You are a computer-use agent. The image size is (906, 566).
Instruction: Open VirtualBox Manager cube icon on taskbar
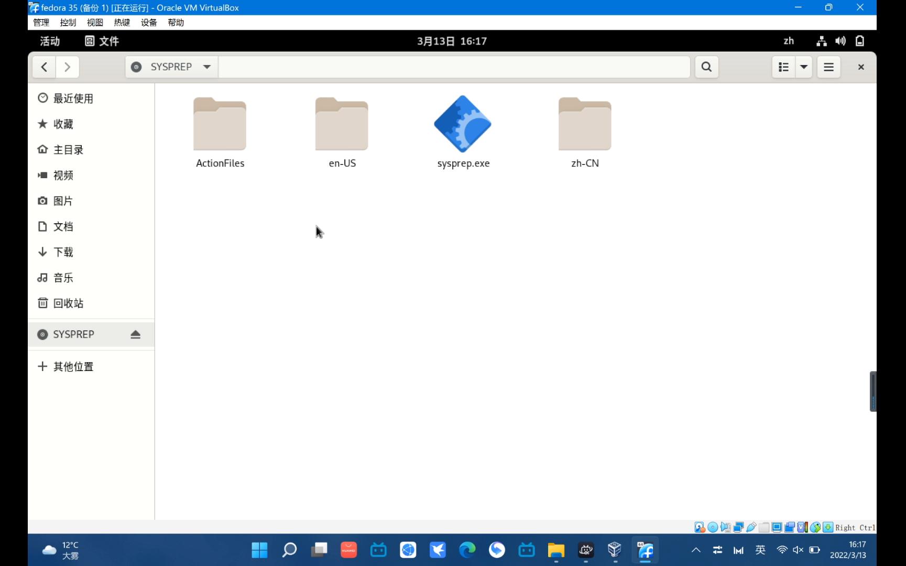point(615,550)
